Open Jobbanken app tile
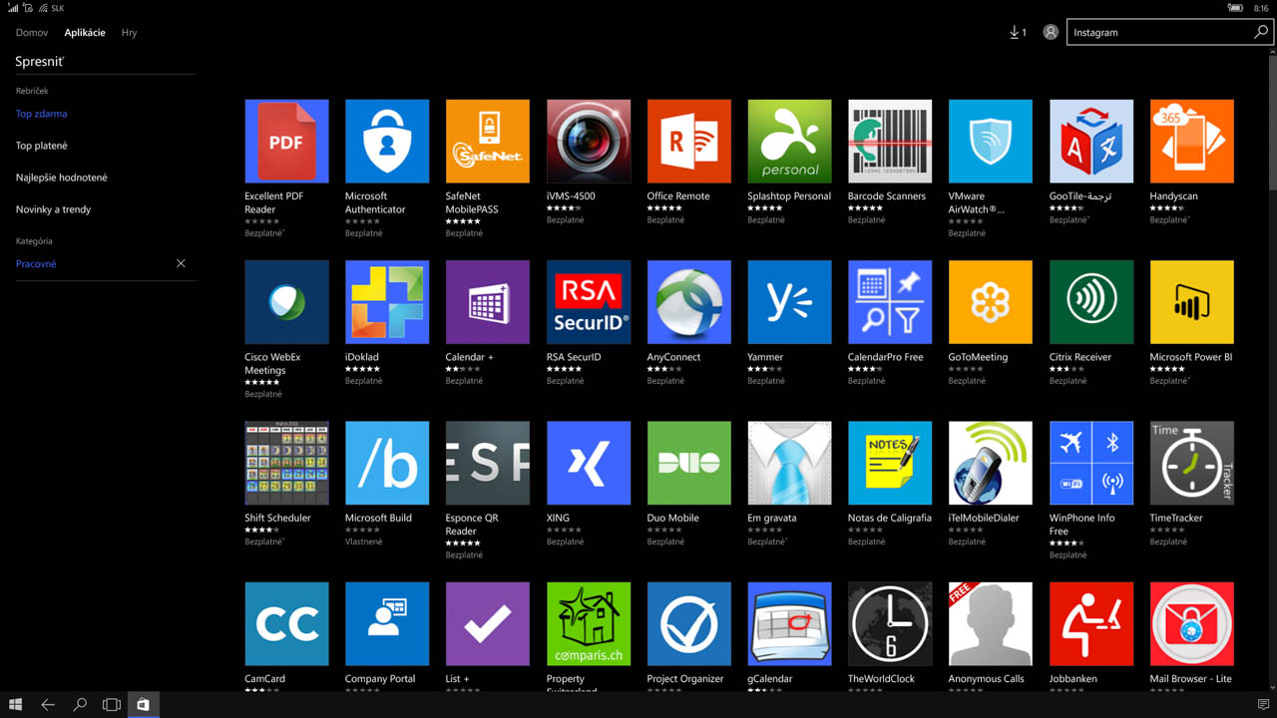The height and width of the screenshot is (718, 1277). click(1091, 624)
